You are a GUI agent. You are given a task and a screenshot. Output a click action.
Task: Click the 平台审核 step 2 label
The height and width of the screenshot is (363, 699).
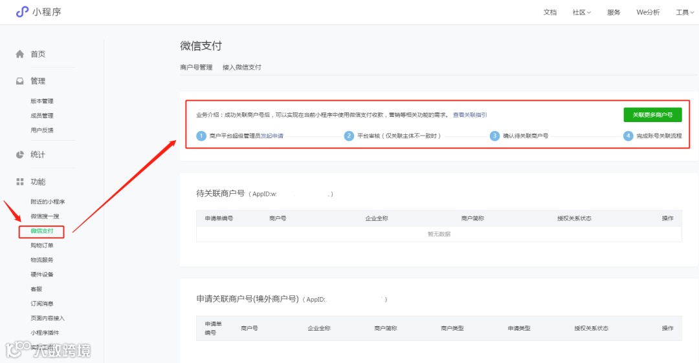[x=399, y=136]
